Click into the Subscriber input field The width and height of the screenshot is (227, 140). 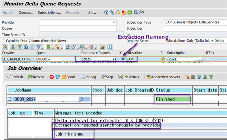pyautogui.click(x=195, y=28)
